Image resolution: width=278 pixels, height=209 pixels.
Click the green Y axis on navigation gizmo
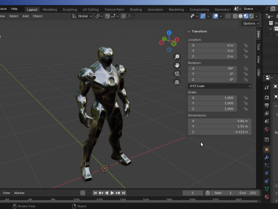click(x=164, y=39)
